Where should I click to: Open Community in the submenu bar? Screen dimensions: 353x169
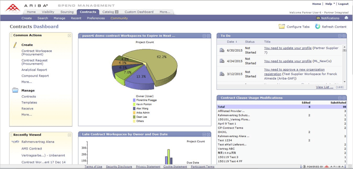[119, 18]
